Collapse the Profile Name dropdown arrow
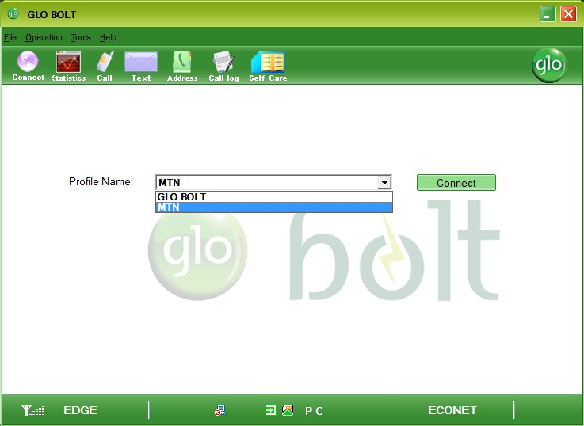This screenshot has height=426, width=584. click(x=384, y=183)
